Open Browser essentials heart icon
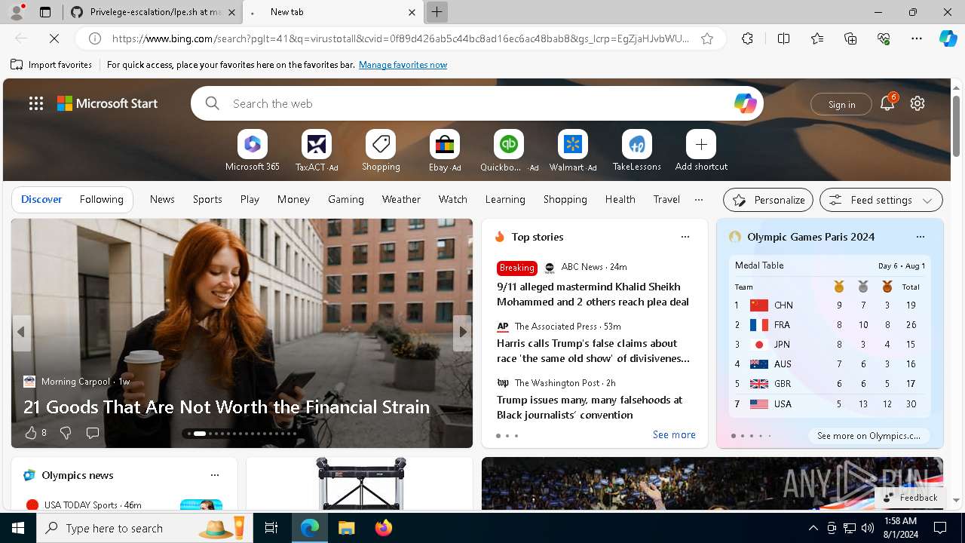The height and width of the screenshot is (543, 965). [884, 38]
